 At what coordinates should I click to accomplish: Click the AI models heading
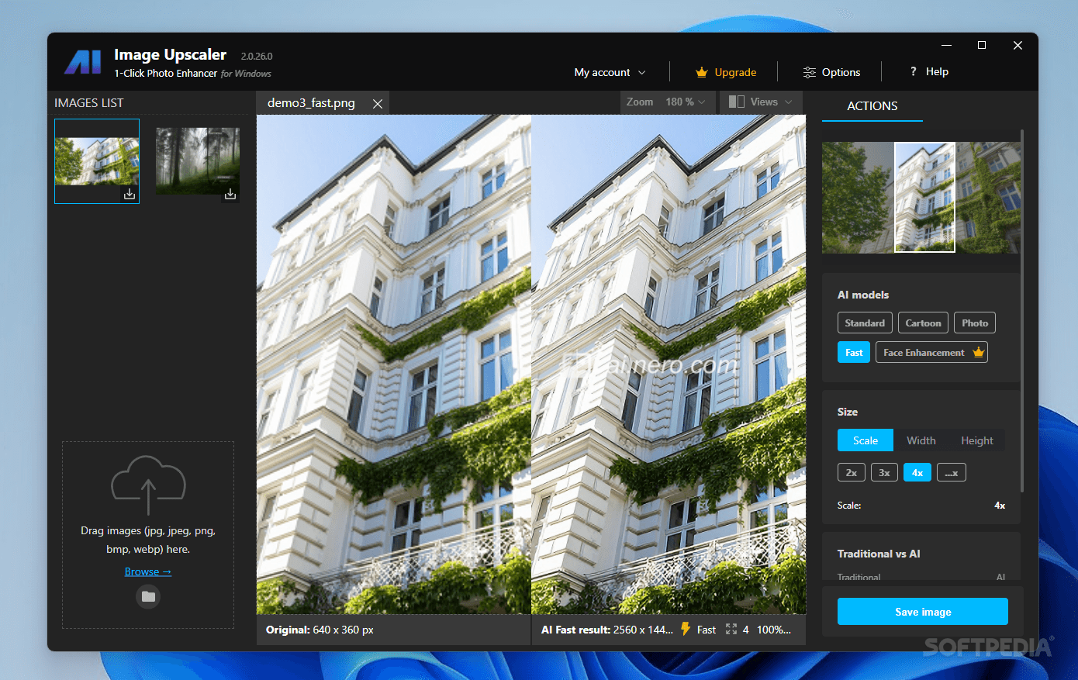(863, 295)
